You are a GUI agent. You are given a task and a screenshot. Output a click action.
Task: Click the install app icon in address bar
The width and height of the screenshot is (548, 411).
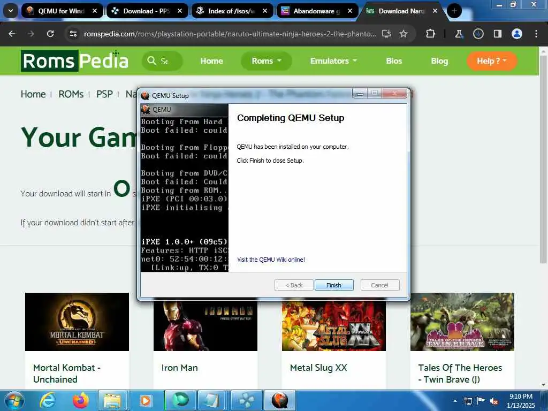pyautogui.click(x=386, y=34)
